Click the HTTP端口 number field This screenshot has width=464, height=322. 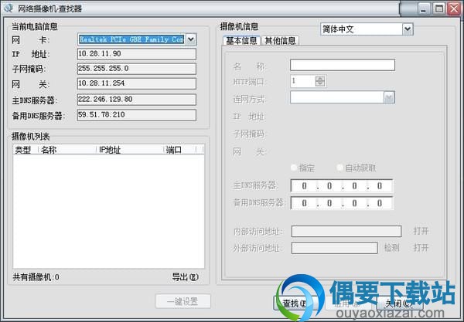(302, 81)
